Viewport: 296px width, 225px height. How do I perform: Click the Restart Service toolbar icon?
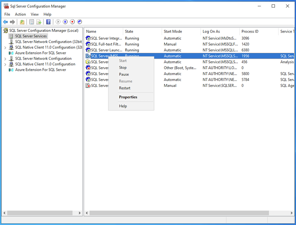tap(79, 22)
